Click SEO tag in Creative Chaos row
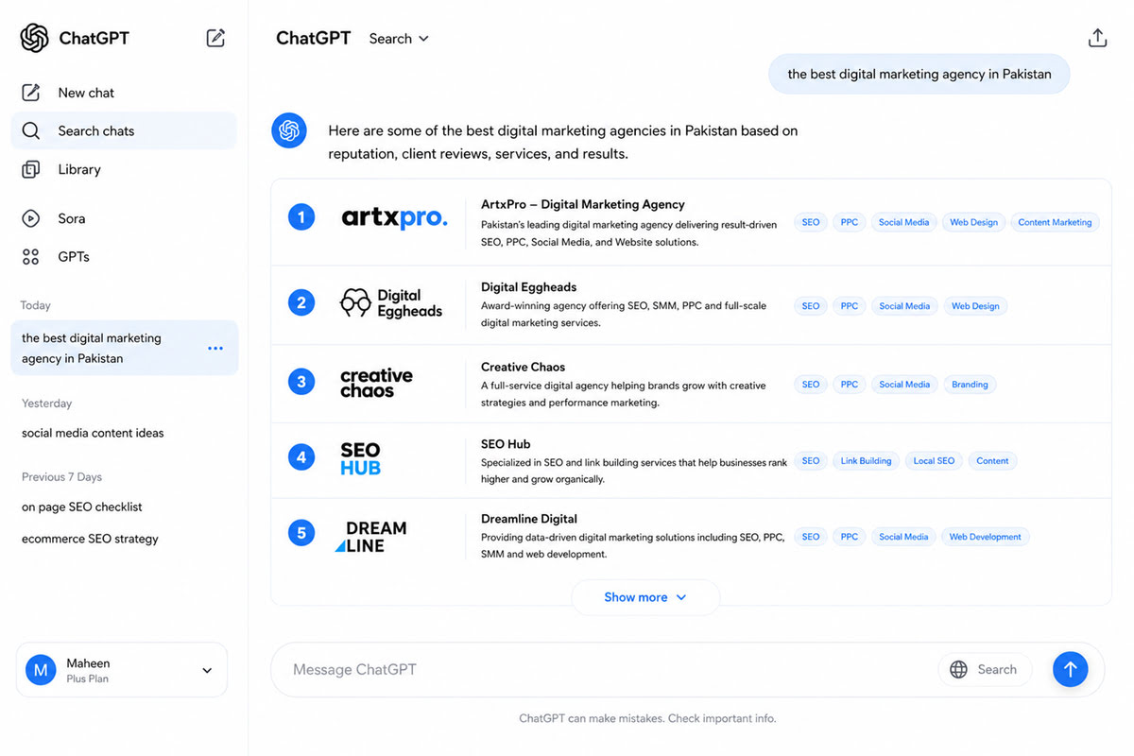1134x756 pixels. 811,385
